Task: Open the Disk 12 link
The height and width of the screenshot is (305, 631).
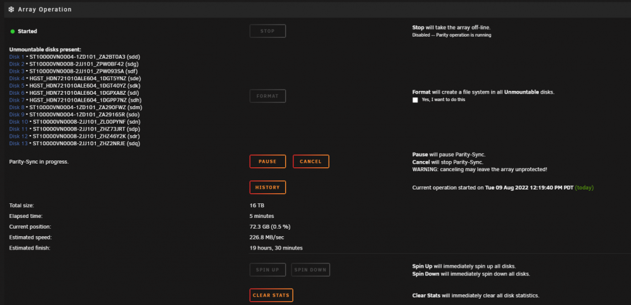Action: click(x=18, y=136)
